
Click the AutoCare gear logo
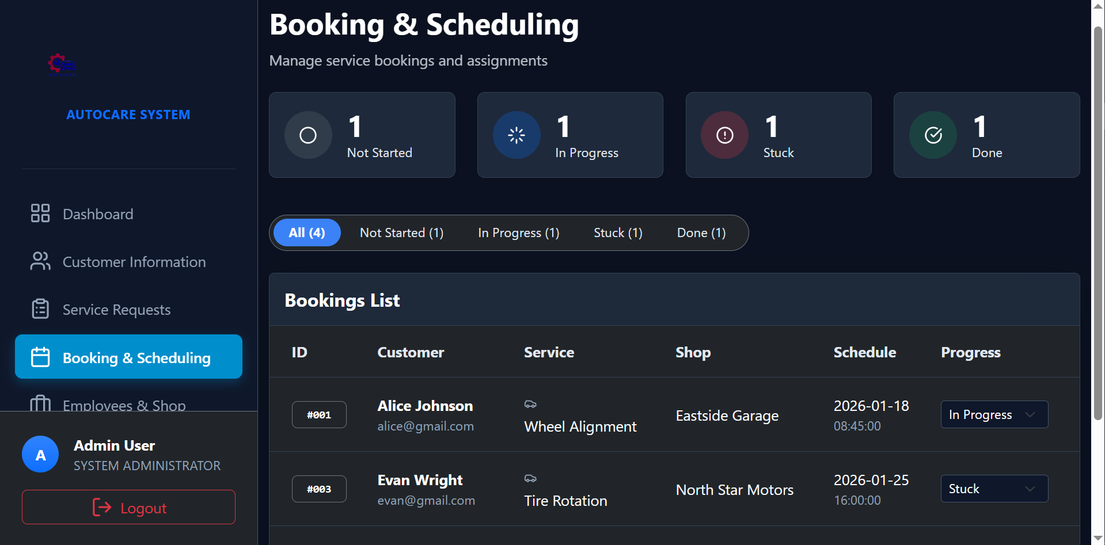(x=62, y=65)
